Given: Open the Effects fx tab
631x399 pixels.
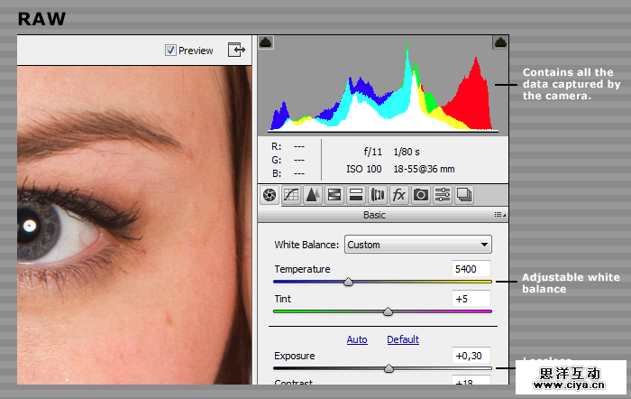Looking at the screenshot, I should 398,195.
